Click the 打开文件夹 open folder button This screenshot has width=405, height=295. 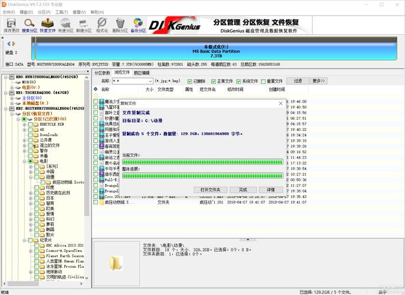tap(210, 190)
